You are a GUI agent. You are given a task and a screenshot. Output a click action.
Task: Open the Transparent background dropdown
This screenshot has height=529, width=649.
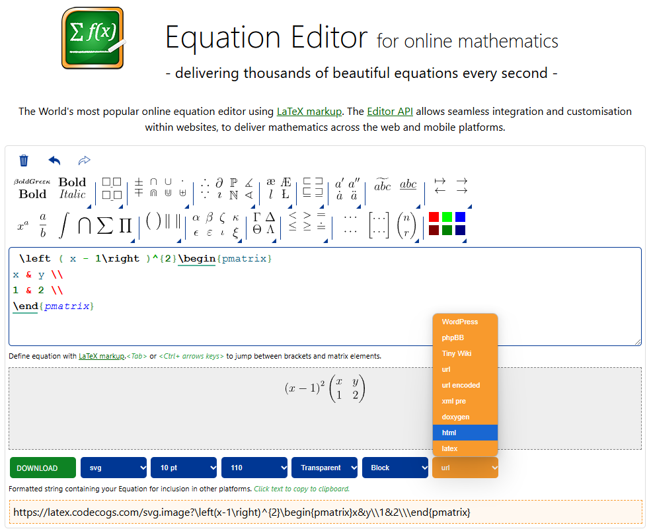click(x=324, y=468)
